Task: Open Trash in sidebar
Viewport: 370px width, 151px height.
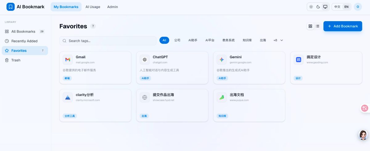Action: tap(25, 60)
